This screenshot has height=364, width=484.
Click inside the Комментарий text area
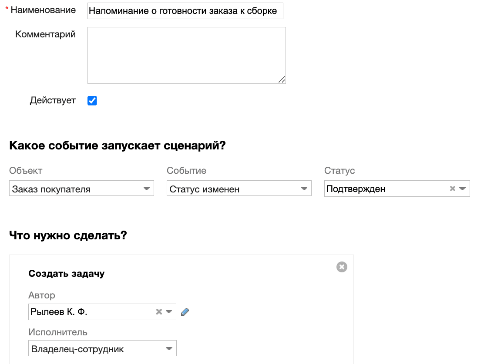186,55
